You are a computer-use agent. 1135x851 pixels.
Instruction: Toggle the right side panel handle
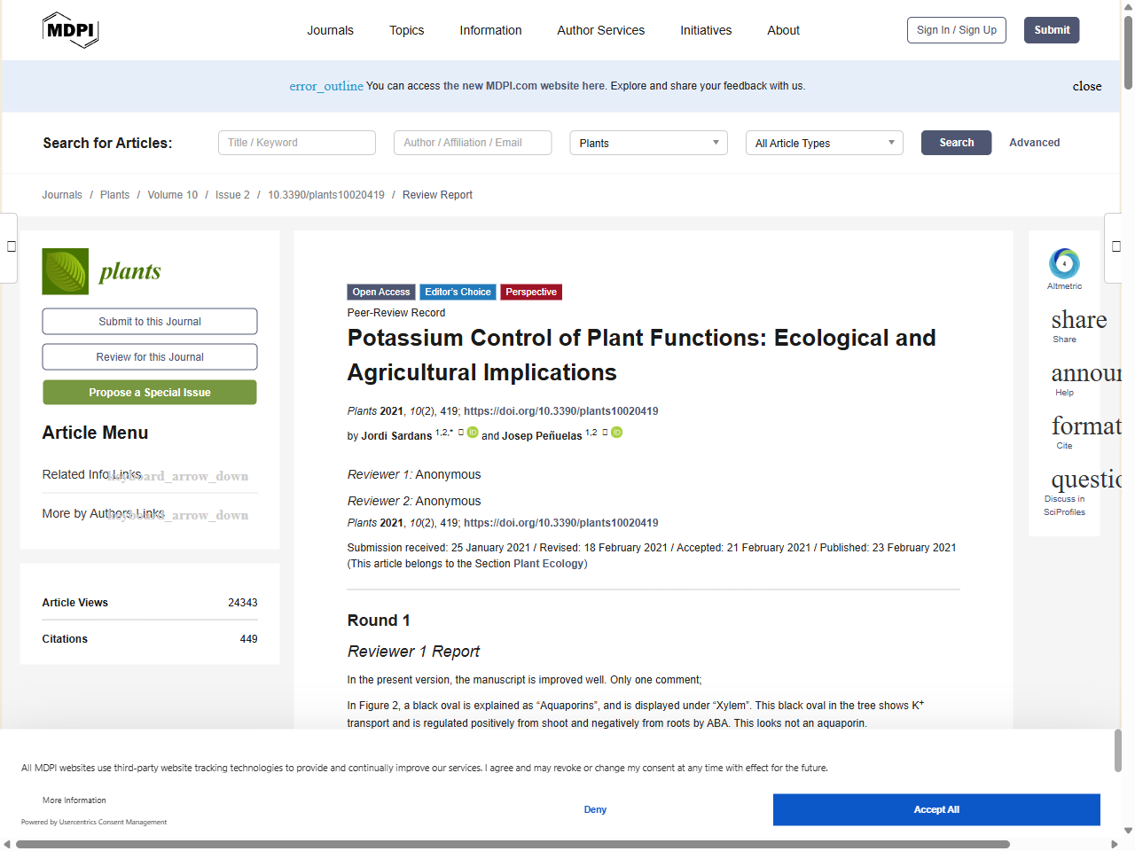point(1115,246)
